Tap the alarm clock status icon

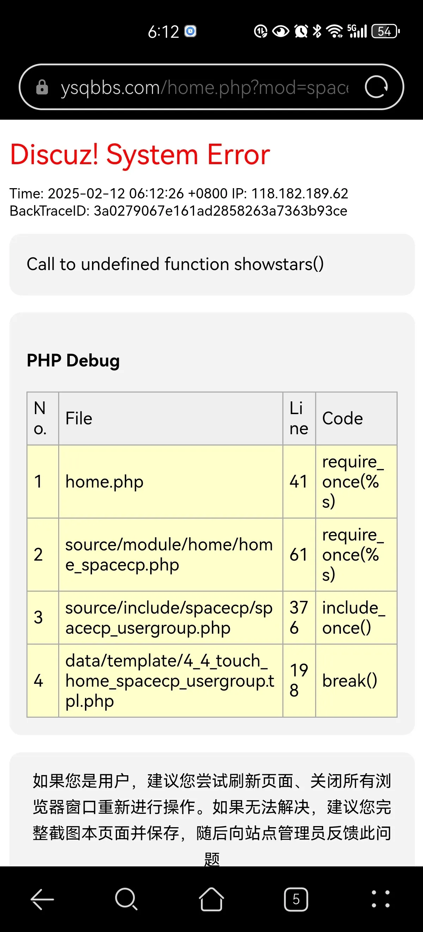pyautogui.click(x=301, y=31)
